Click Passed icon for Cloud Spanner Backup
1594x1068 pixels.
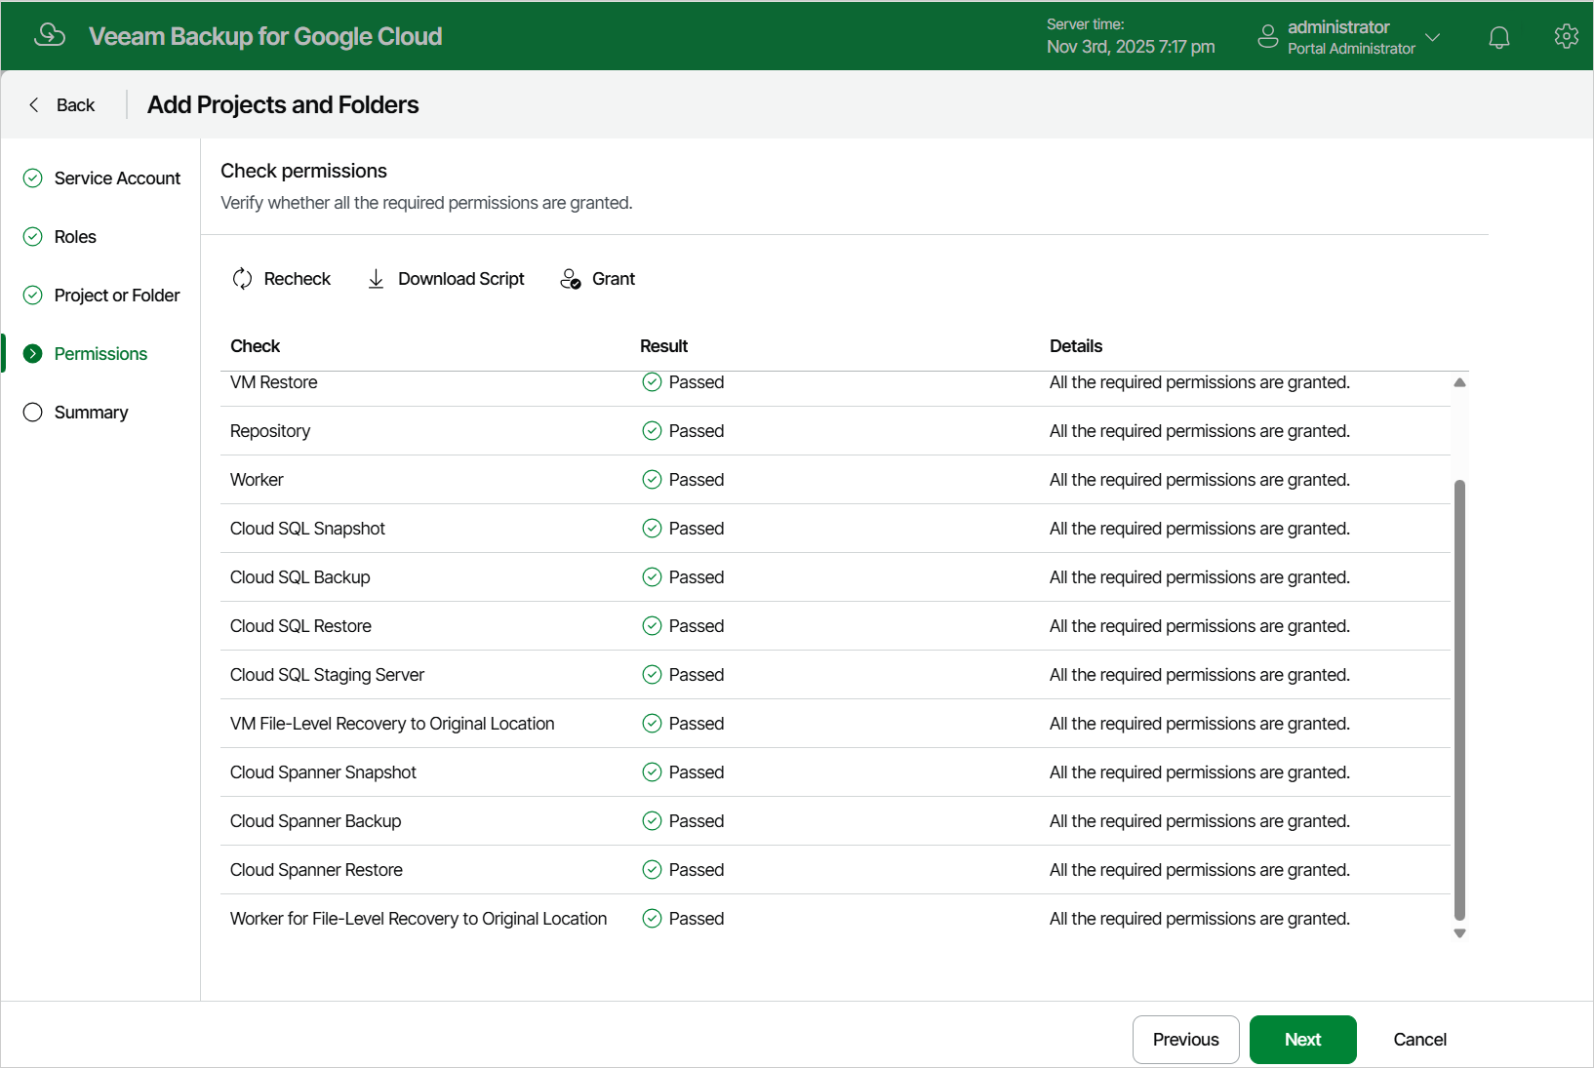tap(652, 821)
